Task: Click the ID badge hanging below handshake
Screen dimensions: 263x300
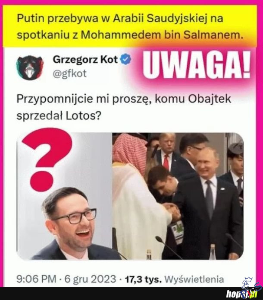Action: tap(178, 232)
